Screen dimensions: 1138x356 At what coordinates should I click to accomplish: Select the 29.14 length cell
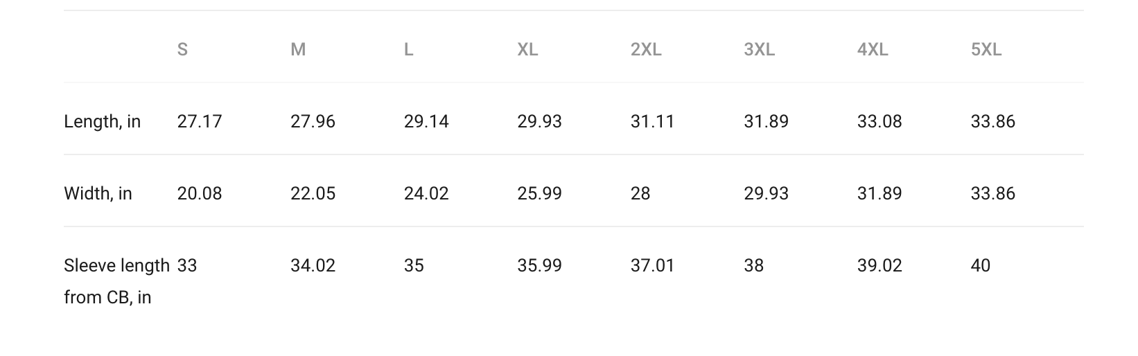pyautogui.click(x=426, y=122)
